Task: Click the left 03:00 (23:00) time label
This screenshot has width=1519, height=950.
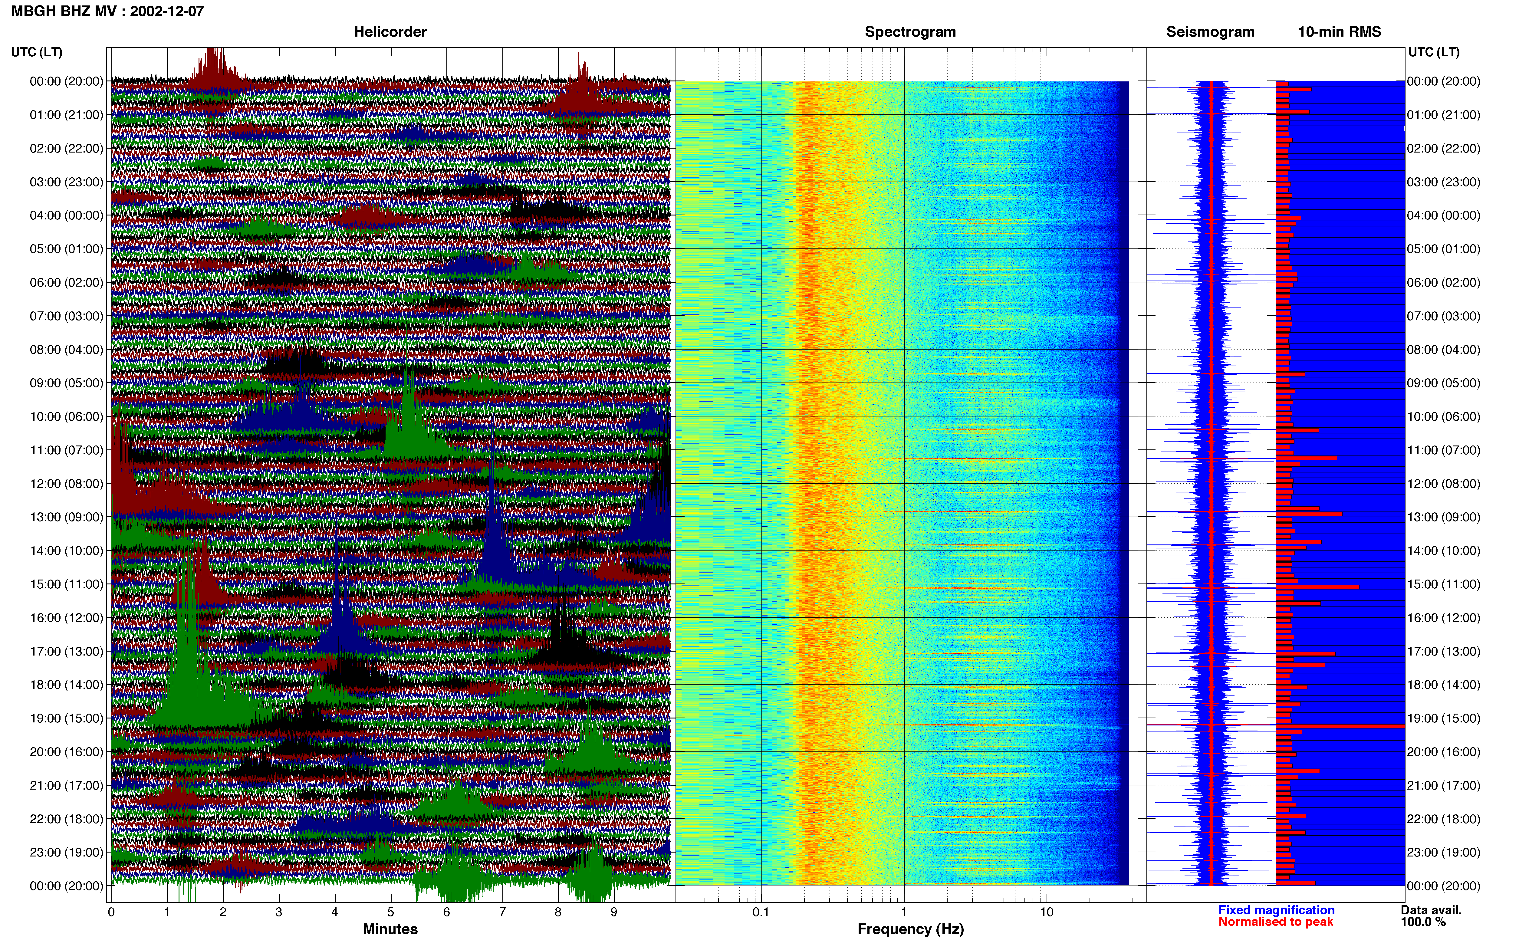Action: coord(66,182)
